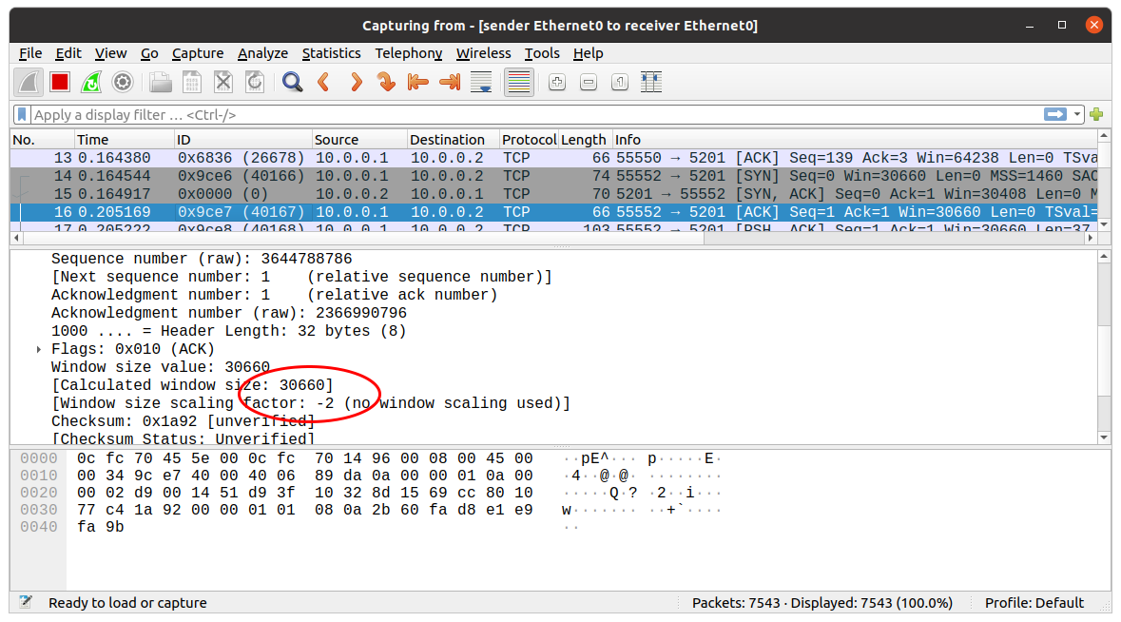Jump to the first packet

417,83
